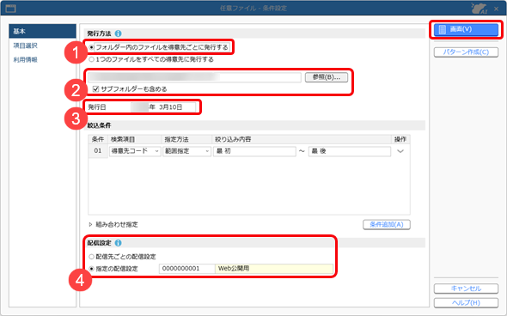Image resolution: width=507 pixels, height=316 pixels.
Task: Select フォルダー内のファイルを得意先ごとに発行する radio option
Action: [91, 47]
